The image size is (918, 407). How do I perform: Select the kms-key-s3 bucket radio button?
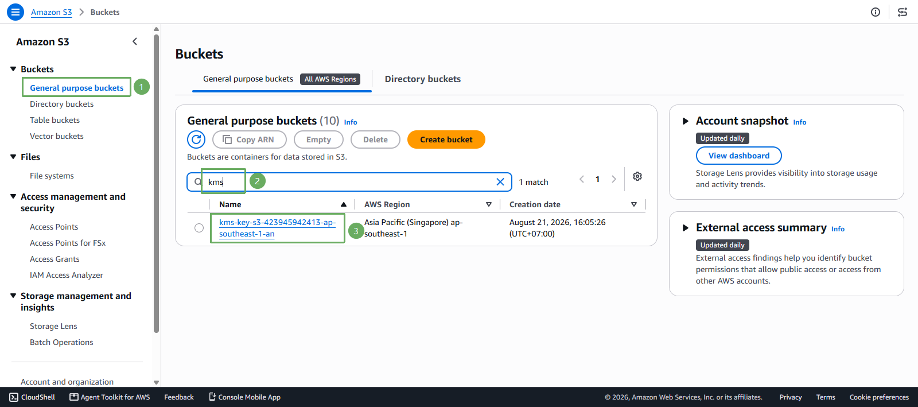[199, 228]
